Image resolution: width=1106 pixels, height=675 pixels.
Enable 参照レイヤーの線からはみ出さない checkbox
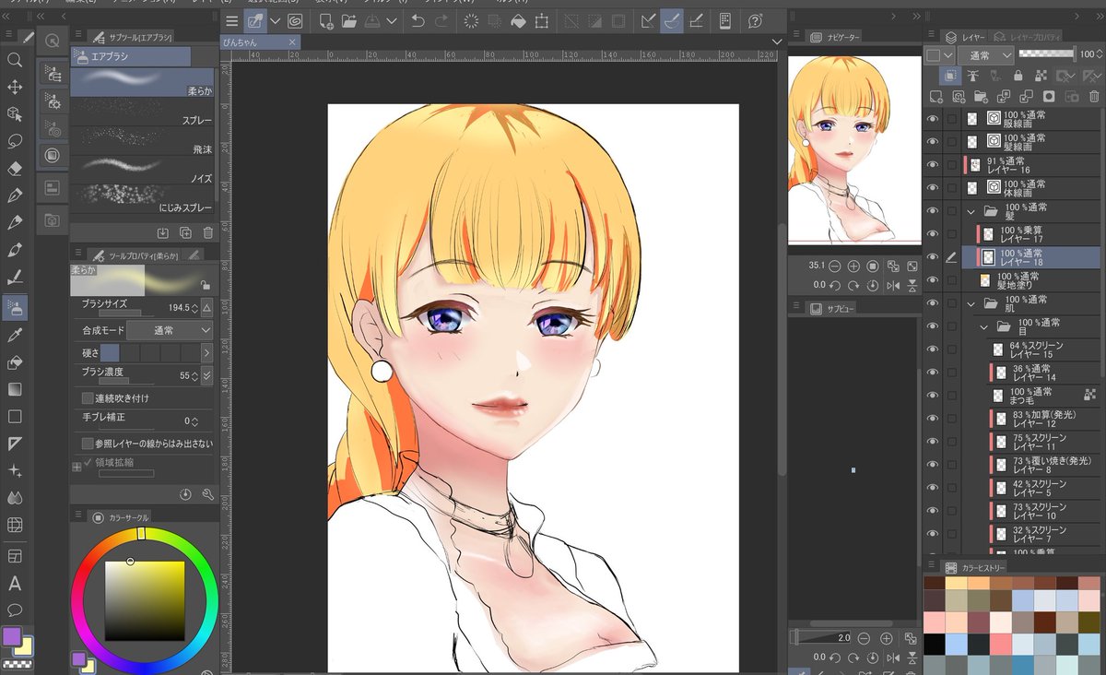coord(88,444)
